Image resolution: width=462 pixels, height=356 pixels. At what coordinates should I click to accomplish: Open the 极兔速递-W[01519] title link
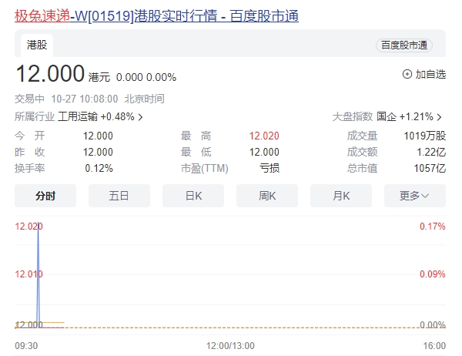[156, 16]
